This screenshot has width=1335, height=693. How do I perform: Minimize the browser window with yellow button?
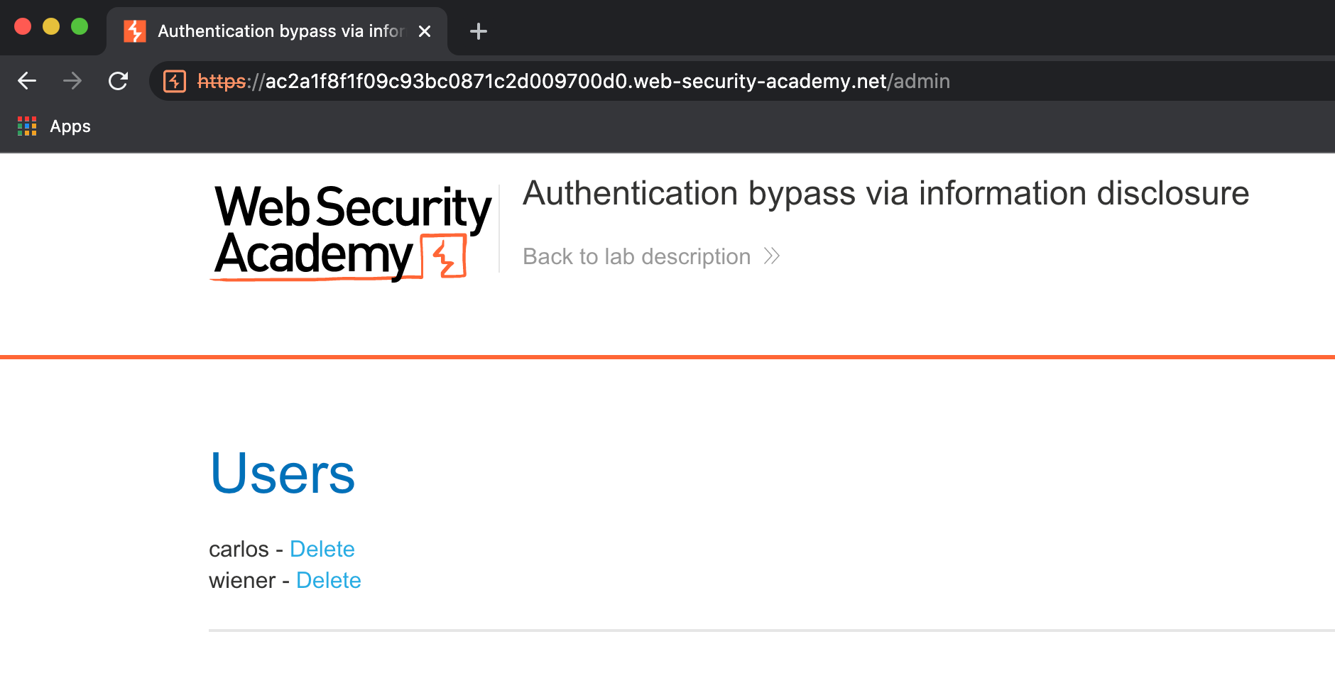click(51, 27)
